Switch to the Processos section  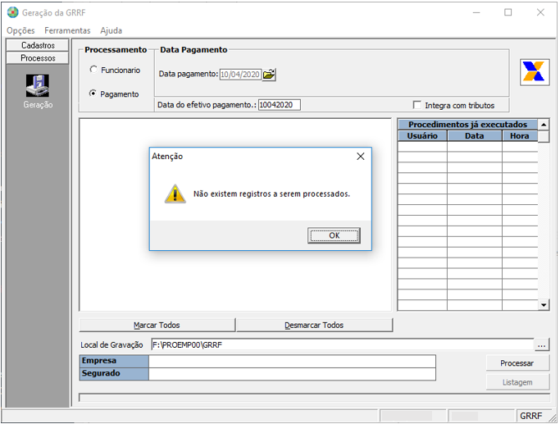click(38, 58)
